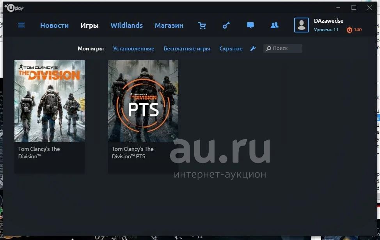The image size is (380, 240).
Task: Open The Division PTS cover thumbnail
Action: tap(143, 101)
